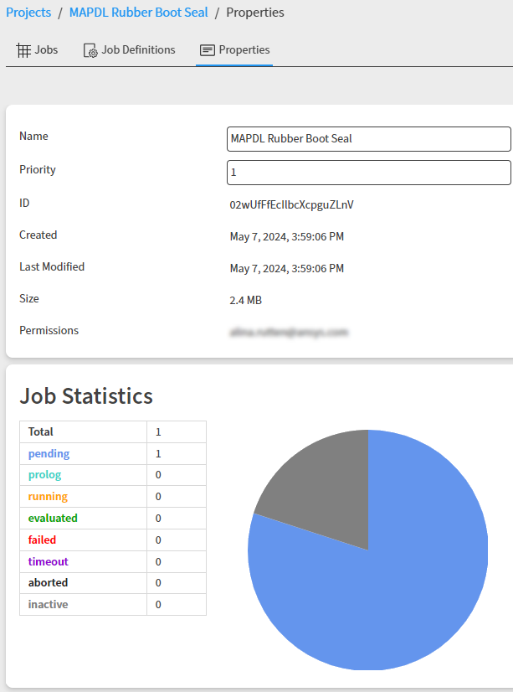
Task: Click the Priority input field
Action: click(369, 173)
